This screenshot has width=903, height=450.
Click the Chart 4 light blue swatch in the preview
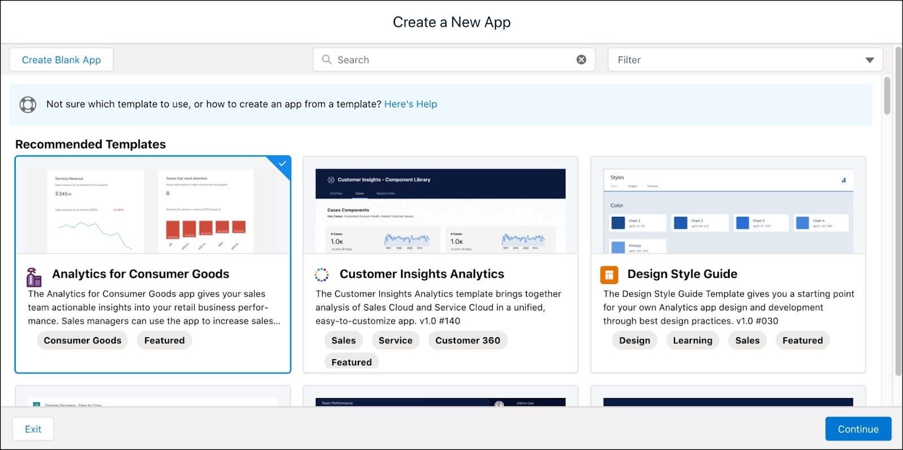point(802,222)
